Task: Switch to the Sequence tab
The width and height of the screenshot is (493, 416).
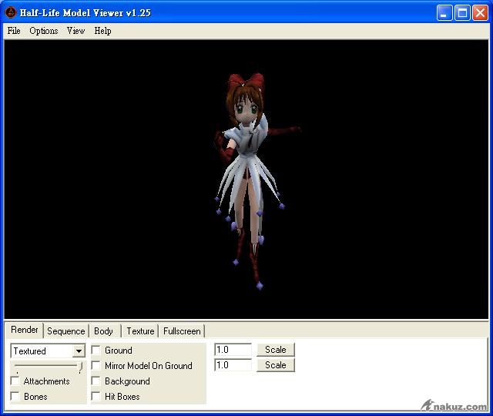Action: [x=66, y=331]
